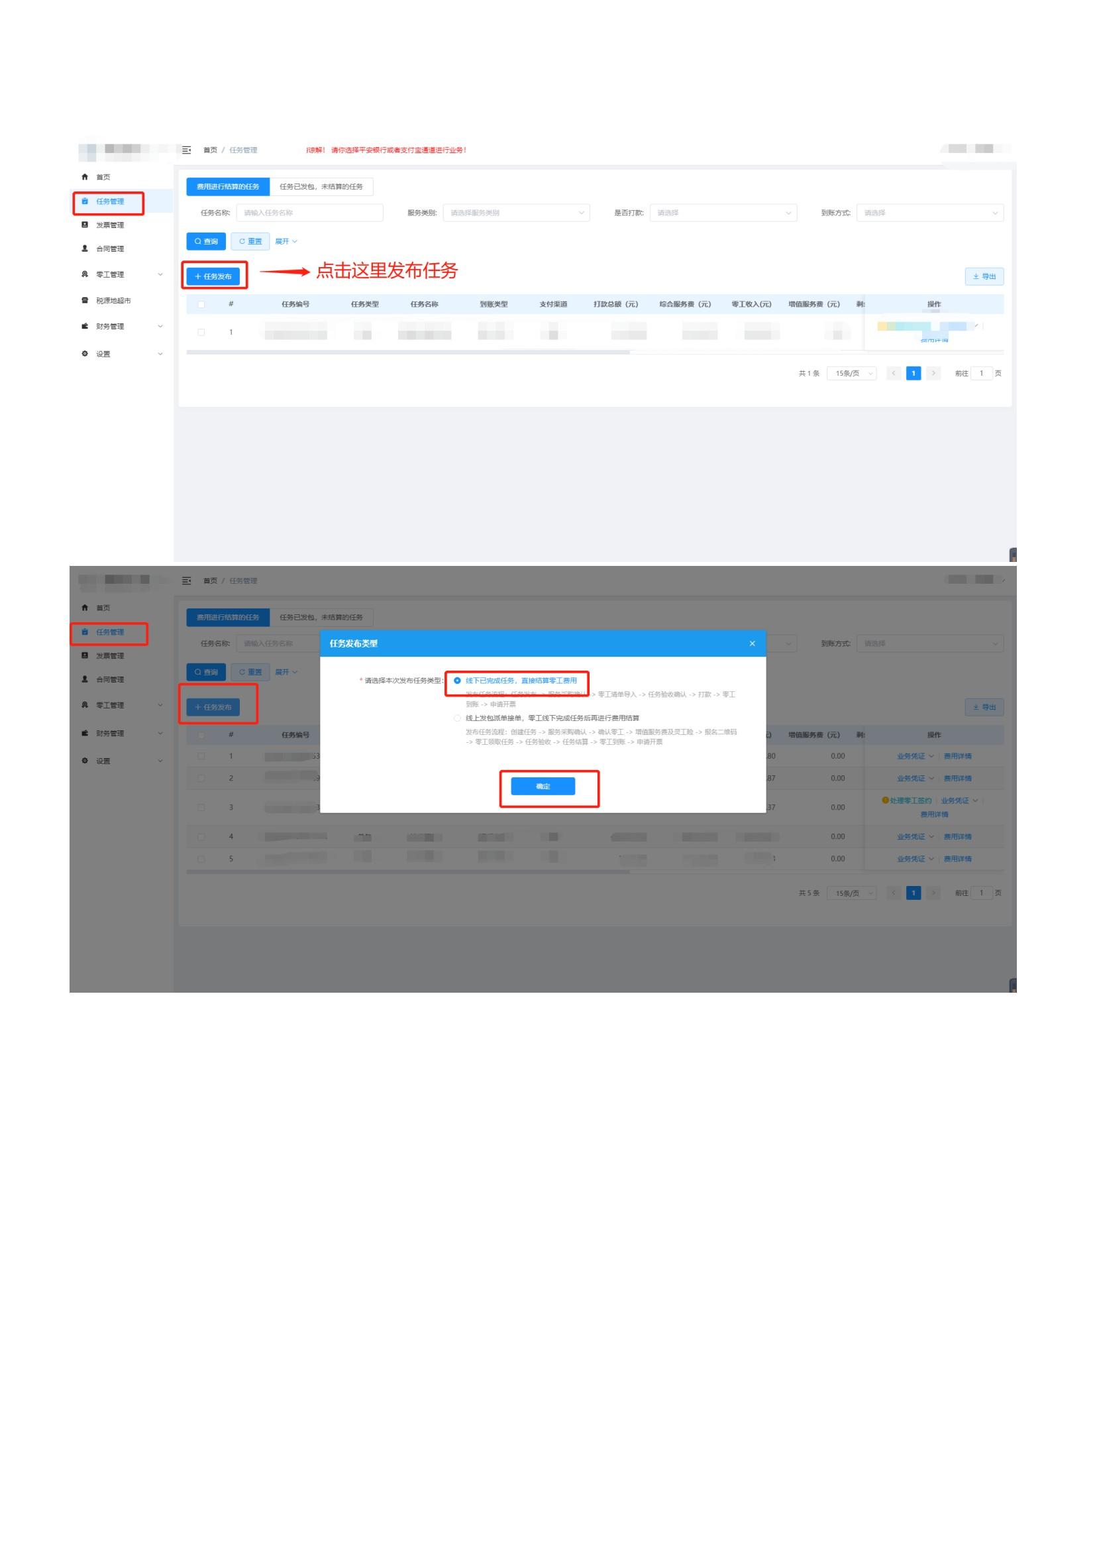Switch to upper 任务已发包，未结算的任务 tab
The height and width of the screenshot is (1550, 1095).
(321, 186)
